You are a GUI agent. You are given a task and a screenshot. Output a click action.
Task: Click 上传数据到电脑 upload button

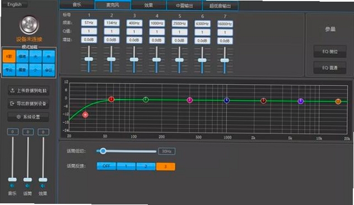[x=28, y=91]
